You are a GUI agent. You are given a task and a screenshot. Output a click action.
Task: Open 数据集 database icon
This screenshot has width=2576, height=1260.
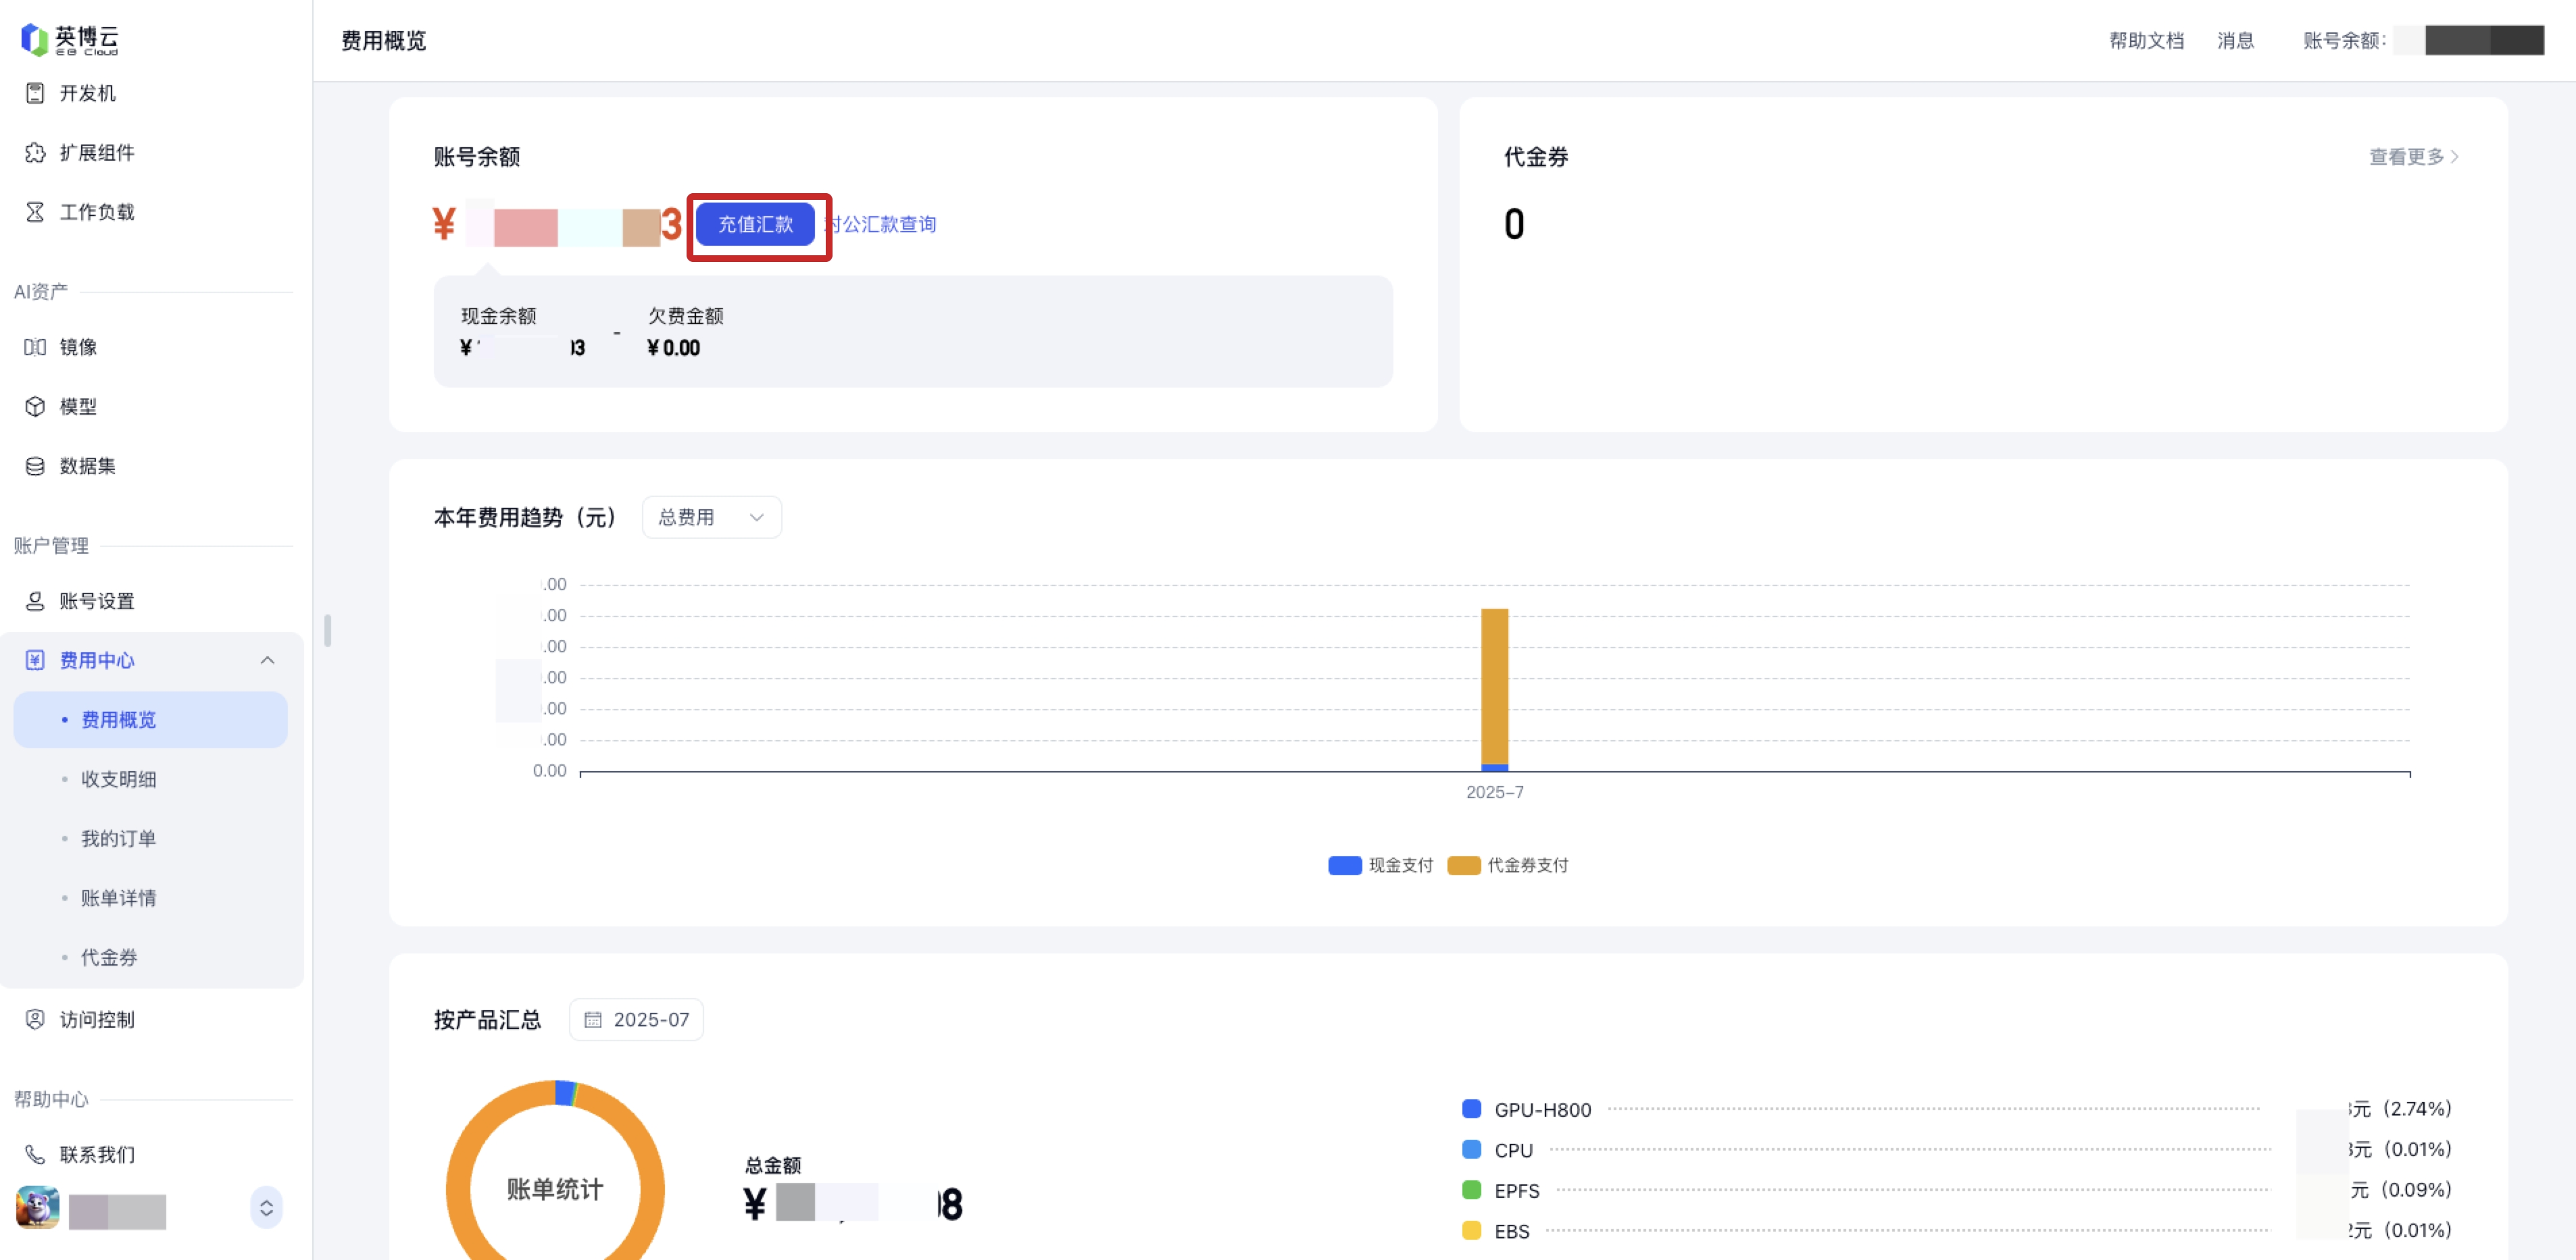(x=35, y=466)
